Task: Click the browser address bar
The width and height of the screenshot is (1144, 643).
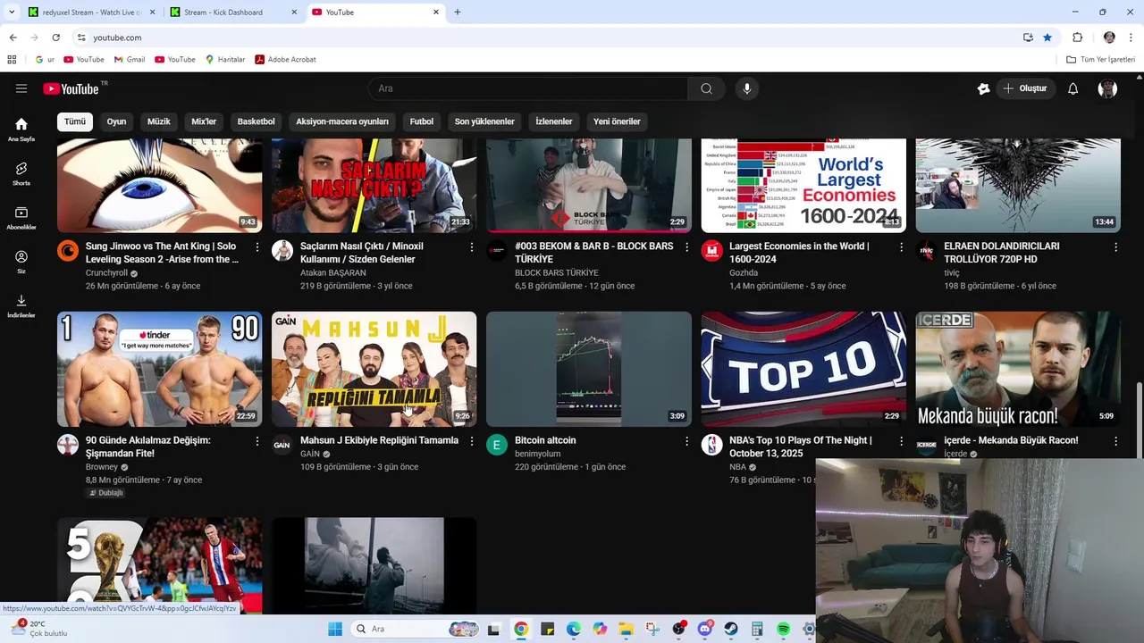Action: point(545,38)
